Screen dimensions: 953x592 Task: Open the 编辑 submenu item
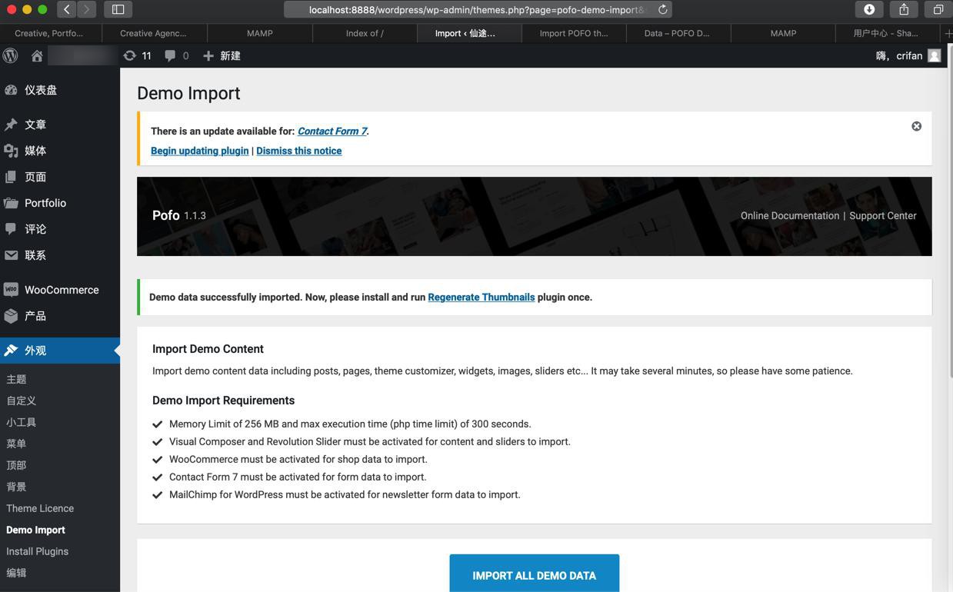point(16,573)
